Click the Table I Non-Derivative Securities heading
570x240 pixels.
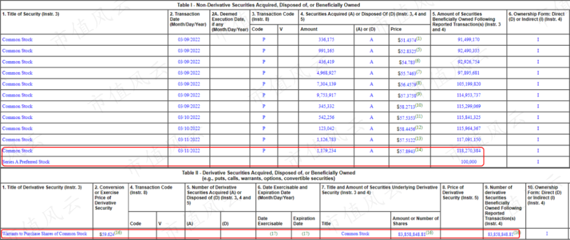click(268, 5)
